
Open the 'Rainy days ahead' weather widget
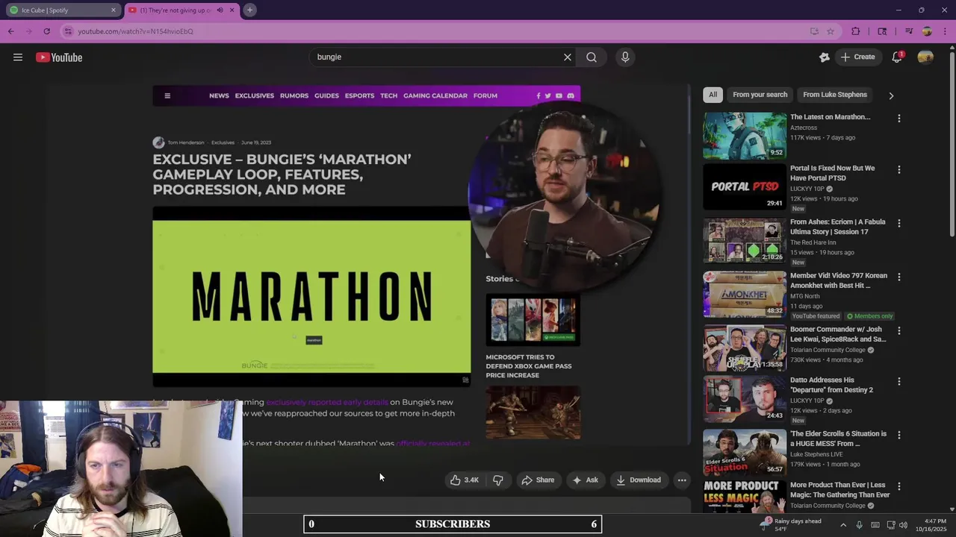click(x=791, y=525)
